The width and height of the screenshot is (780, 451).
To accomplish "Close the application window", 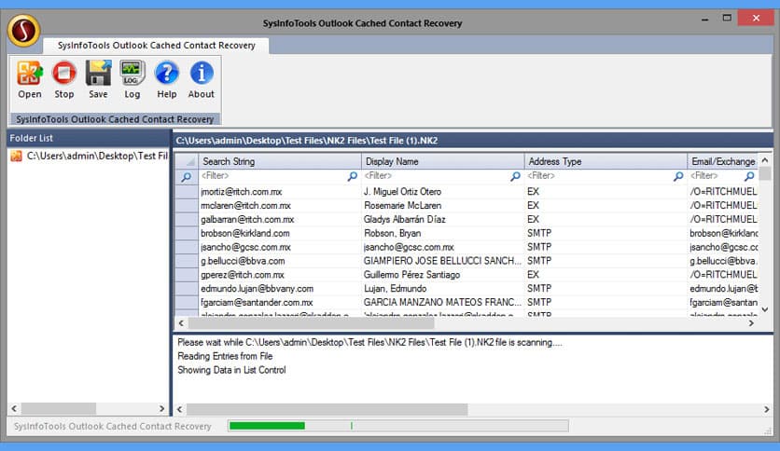I will pyautogui.click(x=756, y=18).
